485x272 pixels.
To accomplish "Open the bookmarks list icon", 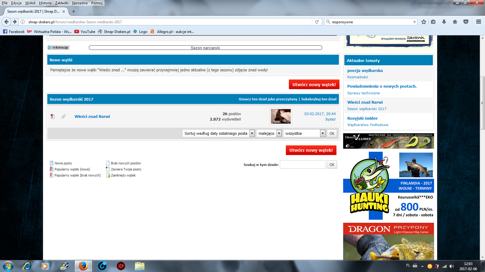I will [433, 22].
